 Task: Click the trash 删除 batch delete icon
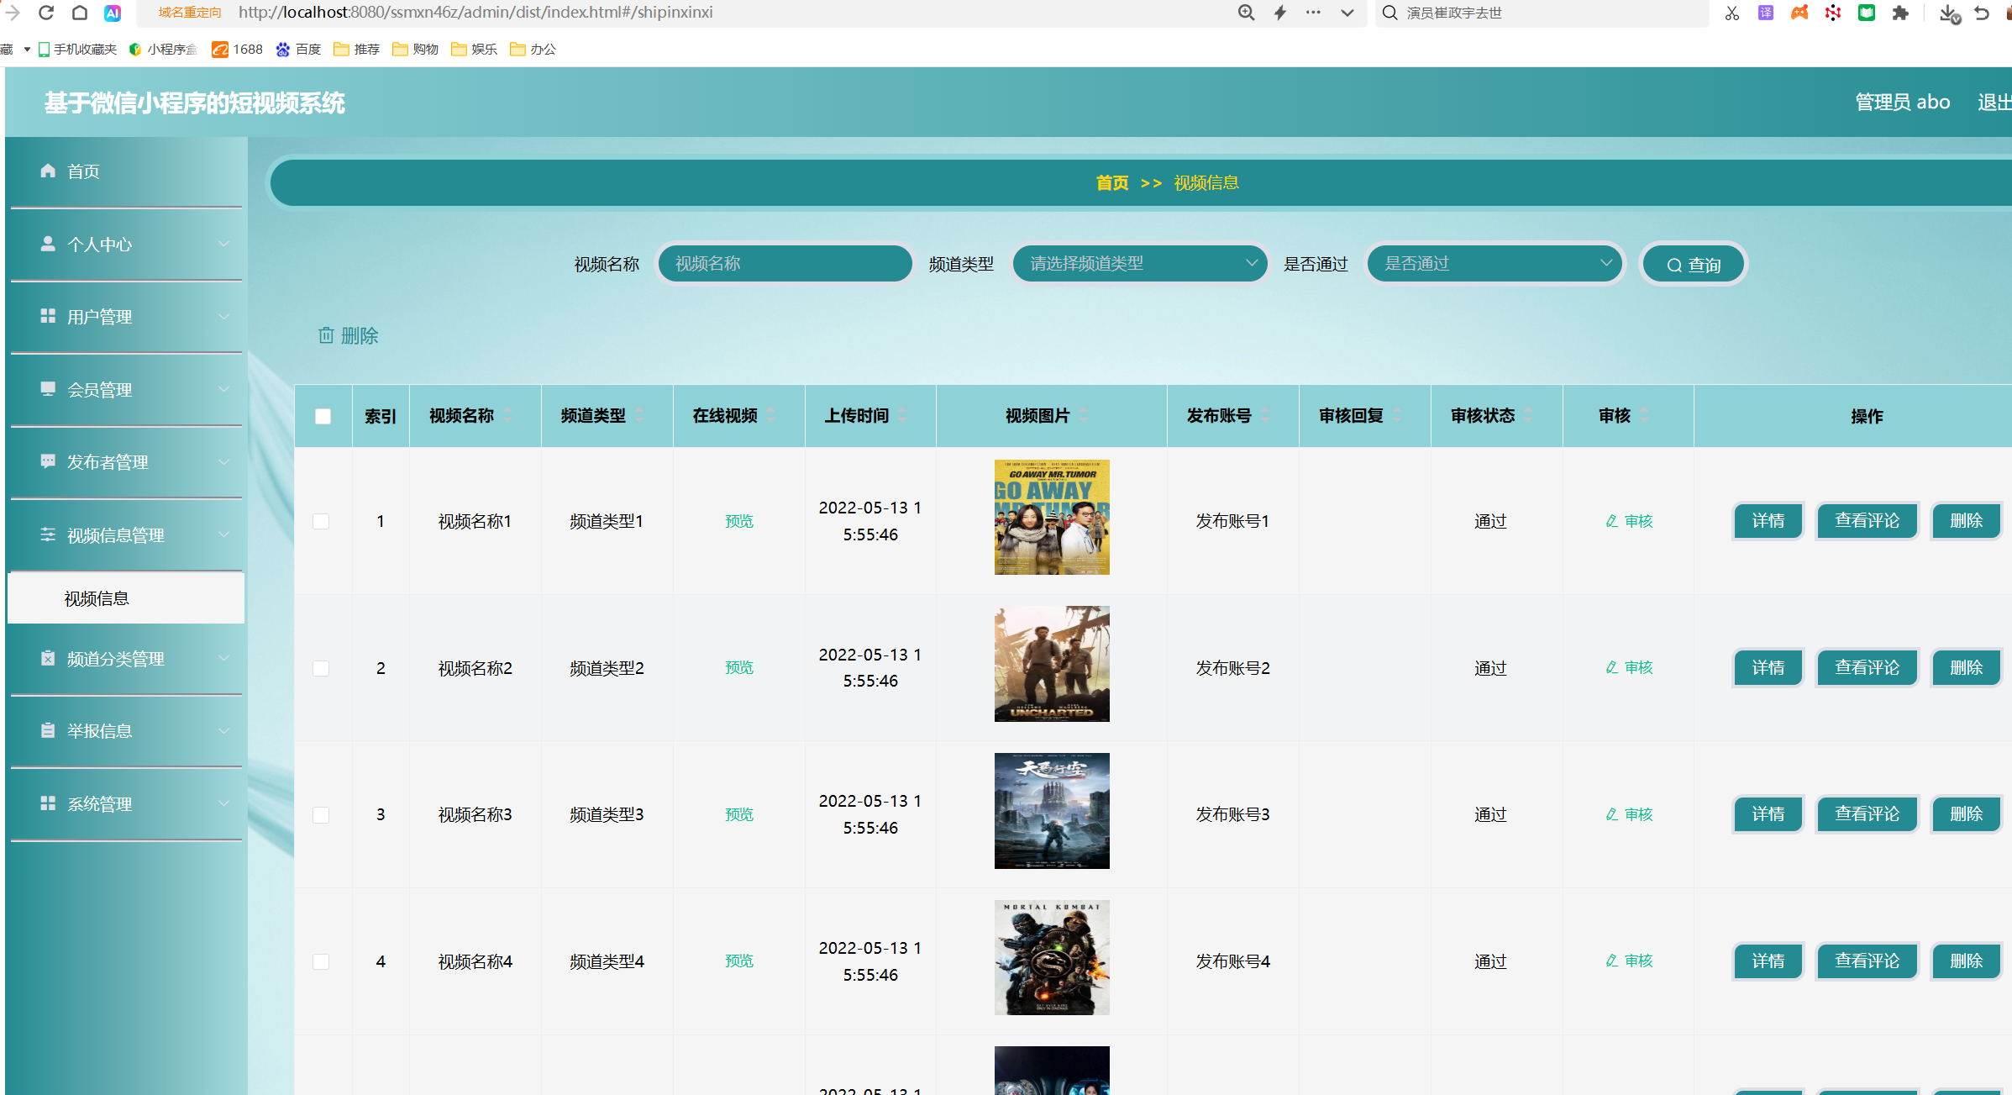pyautogui.click(x=326, y=335)
